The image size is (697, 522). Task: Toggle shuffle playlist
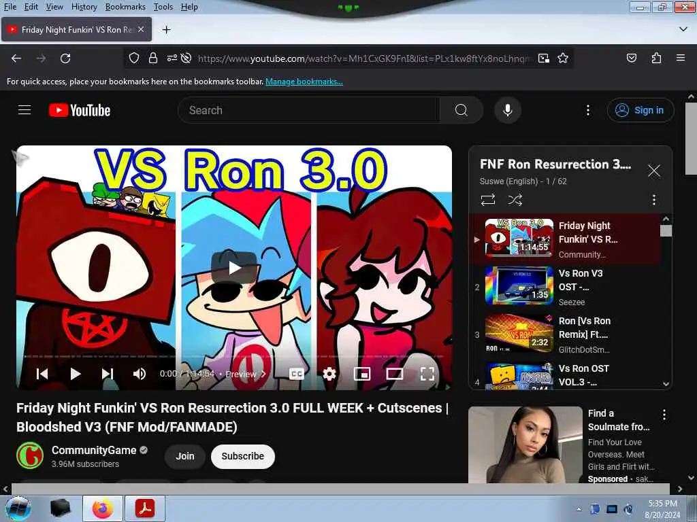[515, 200]
